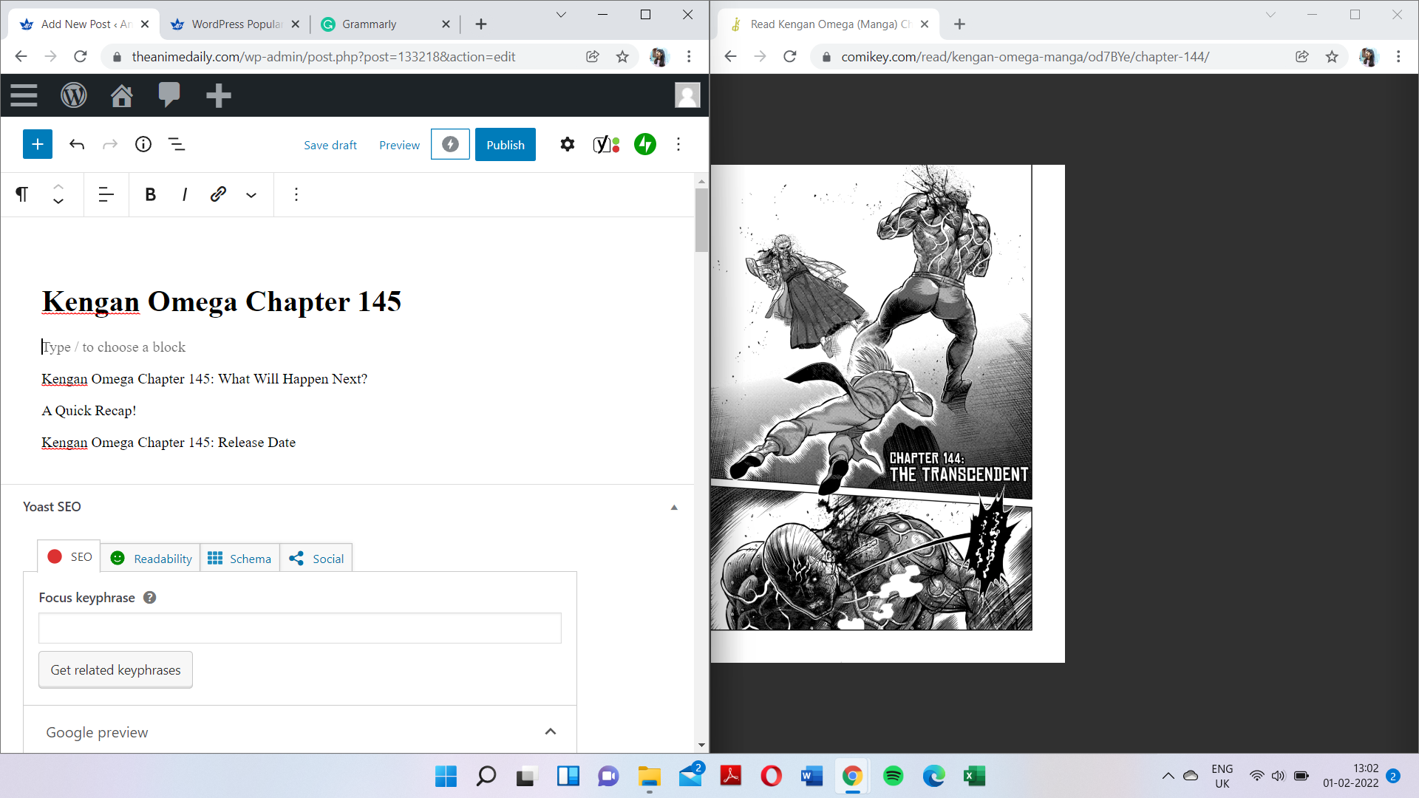Click the 'Release Date' paragraph line
The image size is (1419, 798).
tap(169, 442)
